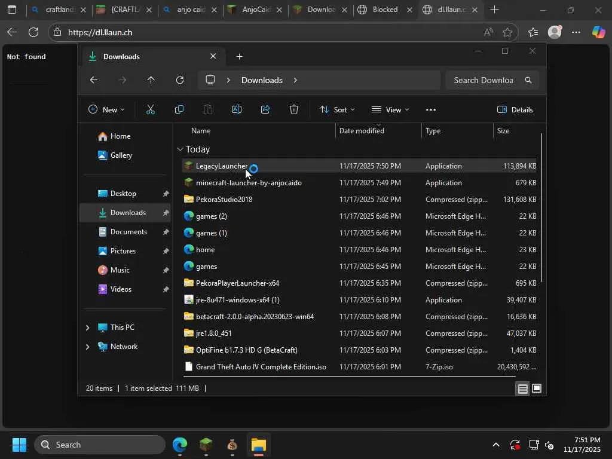Click the Copy icon in toolbar
Image resolution: width=612 pixels, height=459 pixels.
(179, 109)
